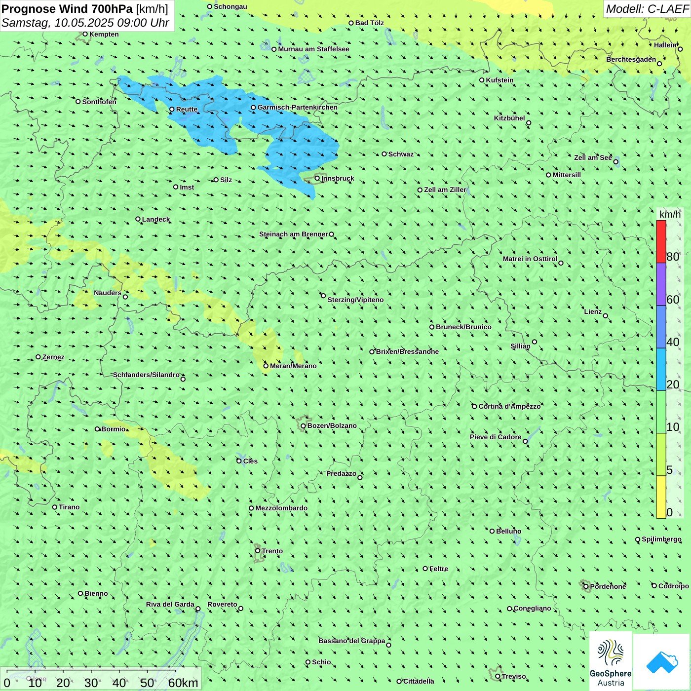This screenshot has height=691, width=691.
Task: Click the Bassano del Grappa label
Action: tap(351, 641)
